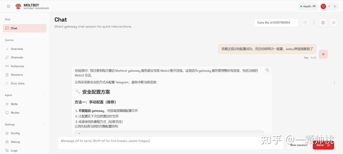Click the Overview bar chart icon
The width and height of the screenshot is (343, 154).
pyautogui.click(x=7, y=49)
